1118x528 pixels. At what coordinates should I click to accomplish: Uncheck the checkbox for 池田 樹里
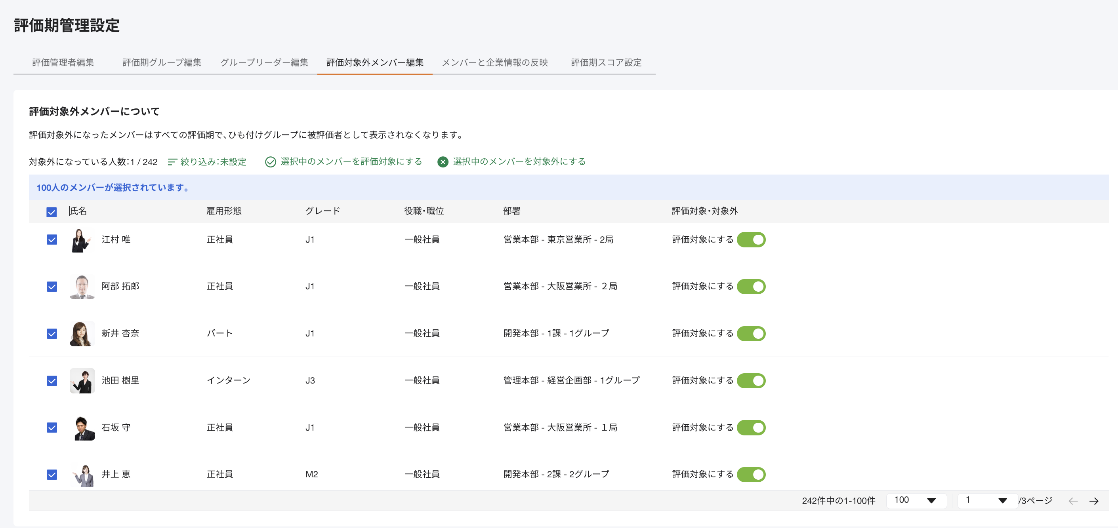(52, 381)
